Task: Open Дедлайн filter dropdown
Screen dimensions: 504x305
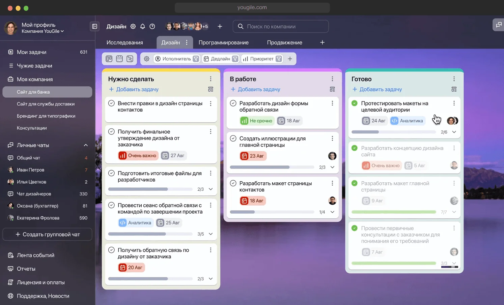Action: [221, 59]
